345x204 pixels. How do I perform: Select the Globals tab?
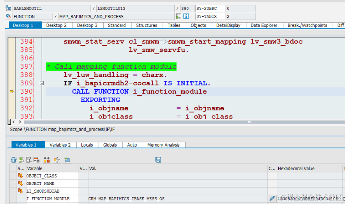coord(110,145)
